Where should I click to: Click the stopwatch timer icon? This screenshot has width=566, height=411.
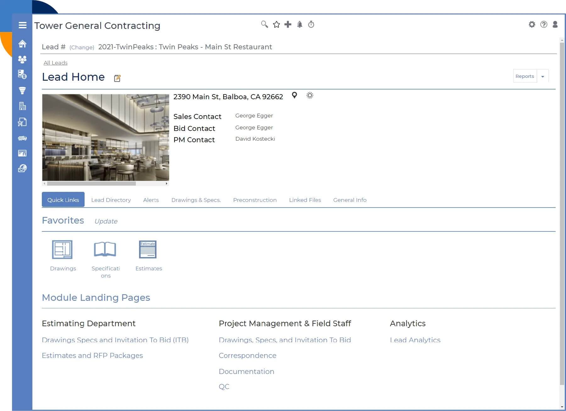pyautogui.click(x=311, y=24)
